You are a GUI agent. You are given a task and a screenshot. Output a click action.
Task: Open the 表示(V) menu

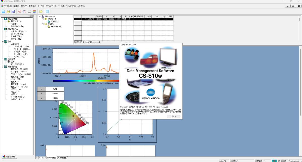[24, 6]
